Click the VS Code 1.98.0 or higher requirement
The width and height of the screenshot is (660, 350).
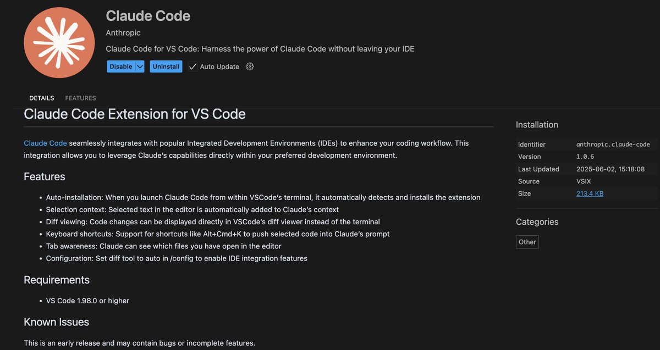[87, 301]
